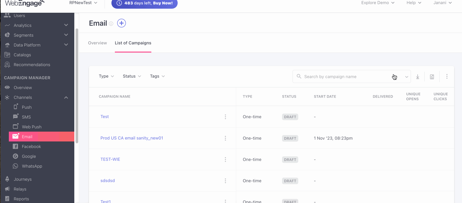Expand the Data Platform sidebar section
Image resolution: width=462 pixels, height=203 pixels.
[66, 45]
